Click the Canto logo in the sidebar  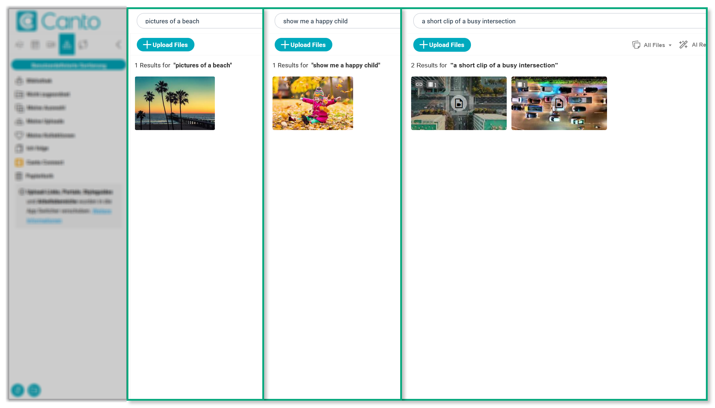tap(58, 21)
